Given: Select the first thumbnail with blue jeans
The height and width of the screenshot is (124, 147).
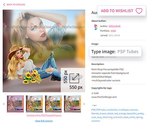Looking at the screenshot, I should (15, 104).
